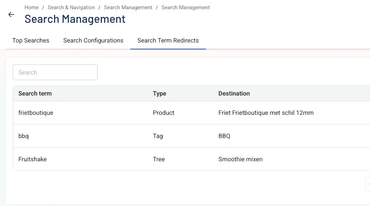Focus the Search input field
The image size is (370, 206).
coord(55,72)
